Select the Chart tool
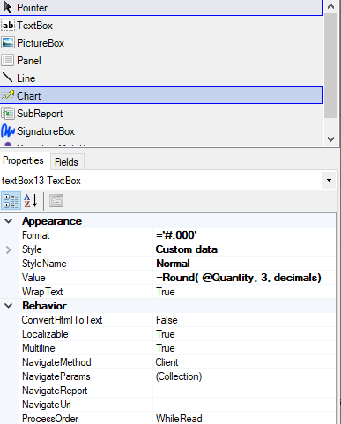Viewport: 341px width, 424px height. click(161, 95)
